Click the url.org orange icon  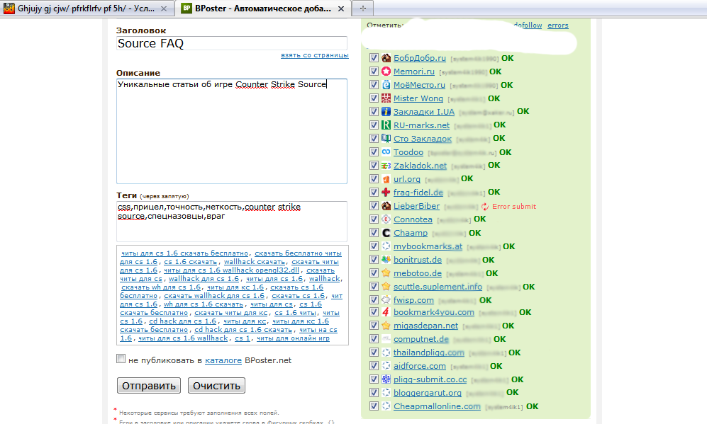tap(386, 178)
